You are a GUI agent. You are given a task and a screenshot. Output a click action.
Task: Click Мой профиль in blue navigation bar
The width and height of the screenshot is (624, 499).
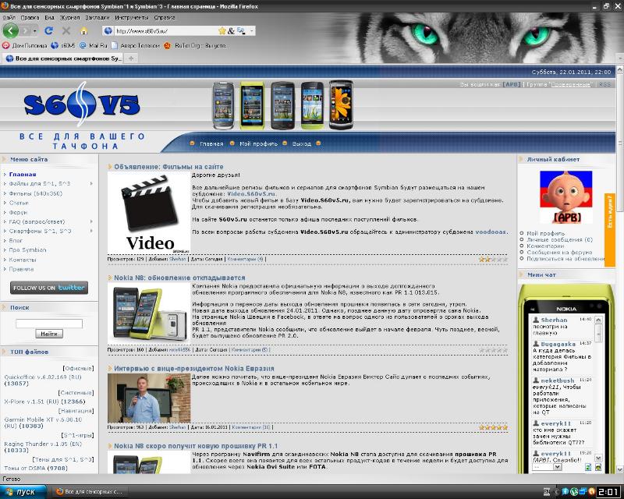(258, 143)
